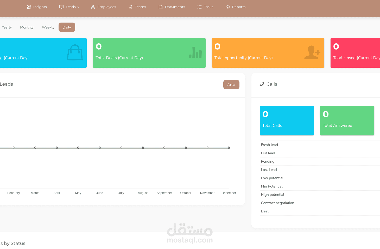Open the Total closed (Current Day) card
The width and height of the screenshot is (380, 249).
point(355,53)
